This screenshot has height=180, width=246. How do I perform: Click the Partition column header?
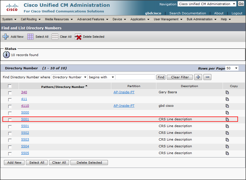click(134, 86)
